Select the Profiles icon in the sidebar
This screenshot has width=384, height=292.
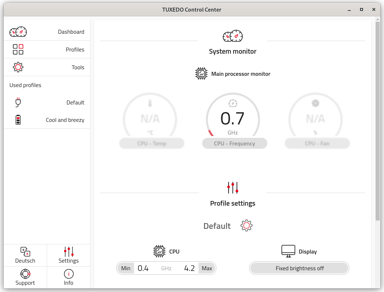click(18, 49)
